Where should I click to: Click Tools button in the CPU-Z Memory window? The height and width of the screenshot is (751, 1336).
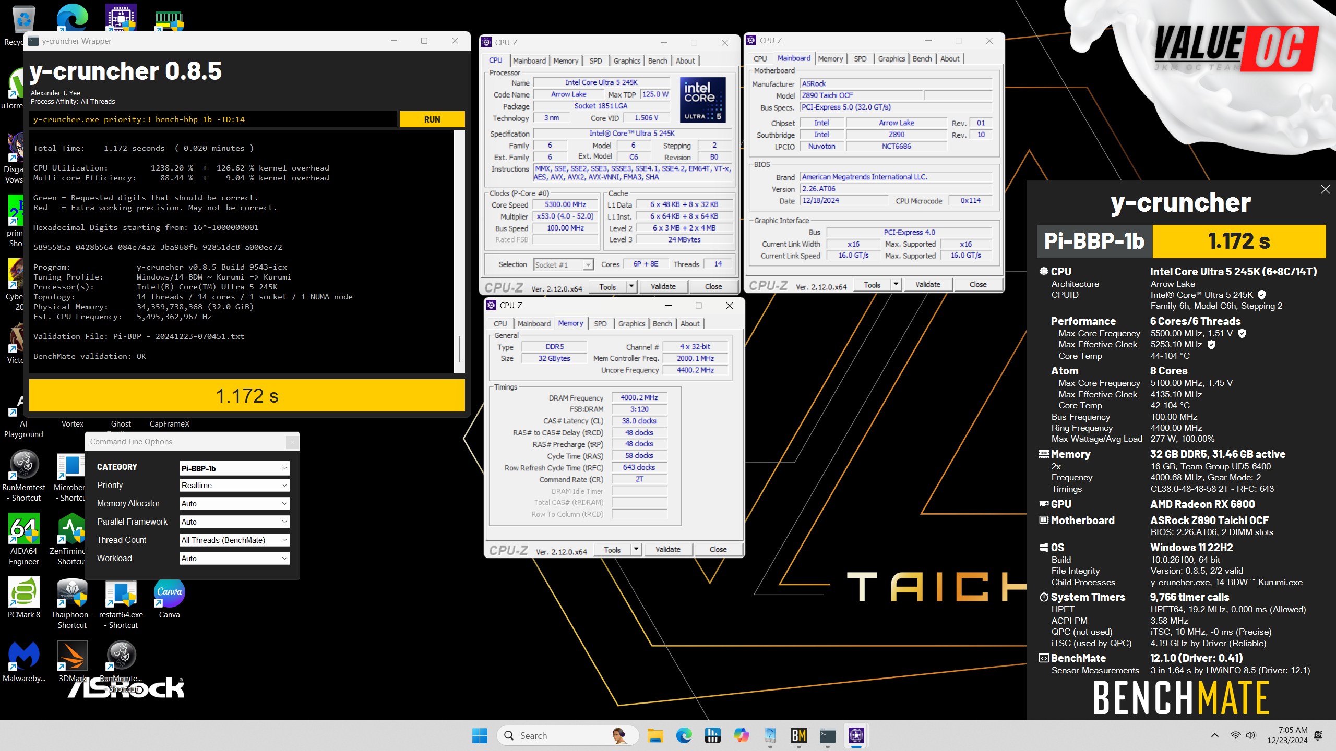(x=612, y=549)
